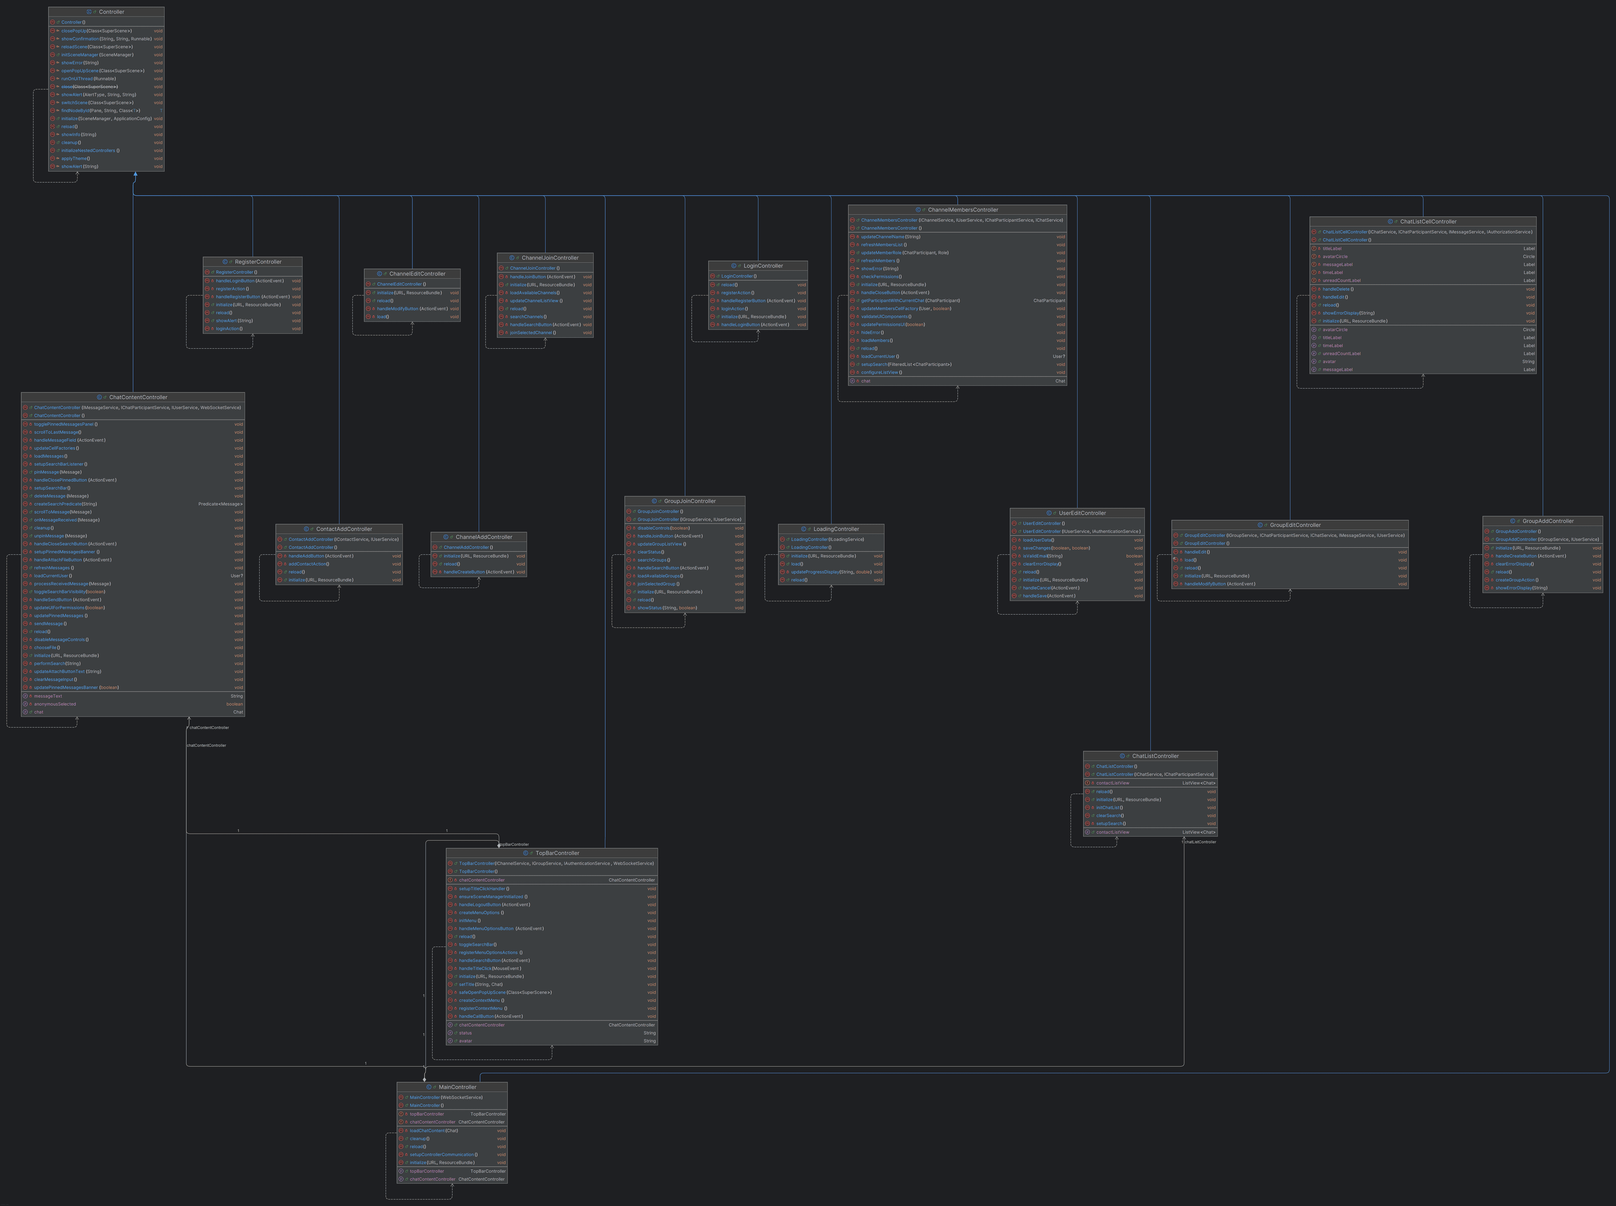Select the UserEditController class header
This screenshot has height=1206, width=1616.
click(1082, 513)
